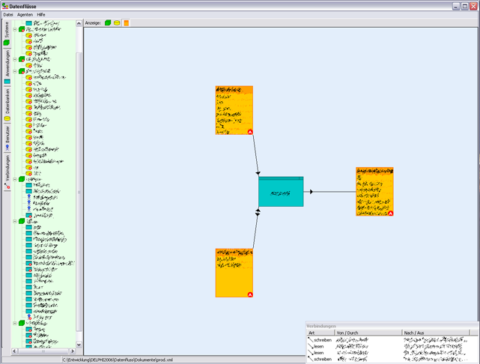Screen dimensions: 480x364
Task: Select arrow connecting cyan box to right node
Action: tap(330, 192)
